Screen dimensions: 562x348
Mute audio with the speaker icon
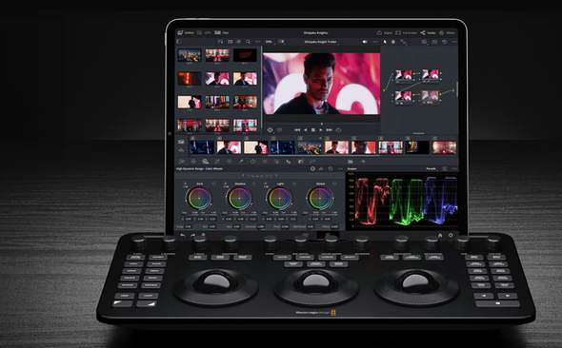click(x=365, y=42)
